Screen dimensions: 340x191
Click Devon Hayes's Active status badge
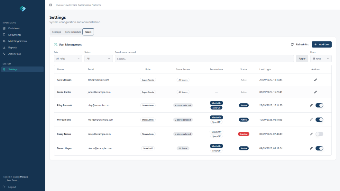point(244,148)
